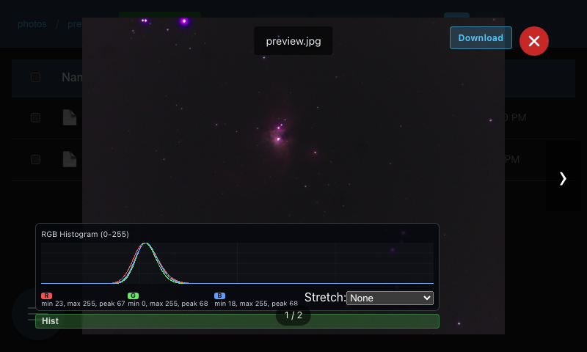Click the histogram curve plot
Screen dimensions: 587x352
pos(237,263)
